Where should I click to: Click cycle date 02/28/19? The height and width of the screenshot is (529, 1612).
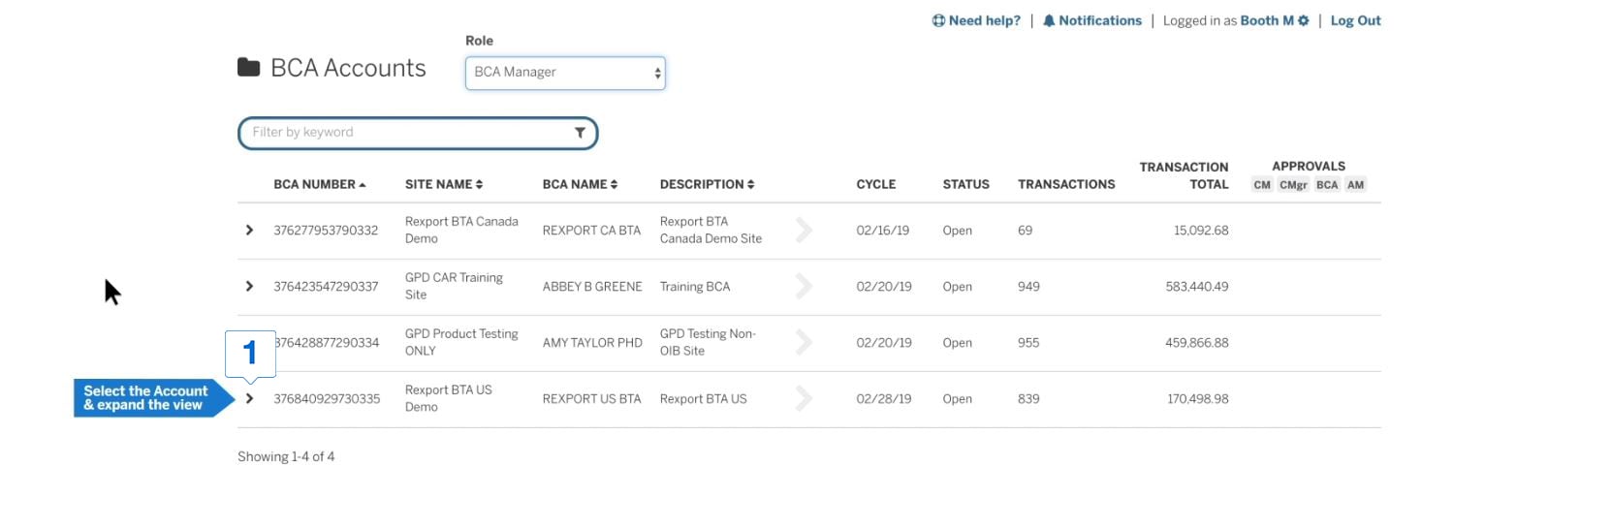[883, 399]
